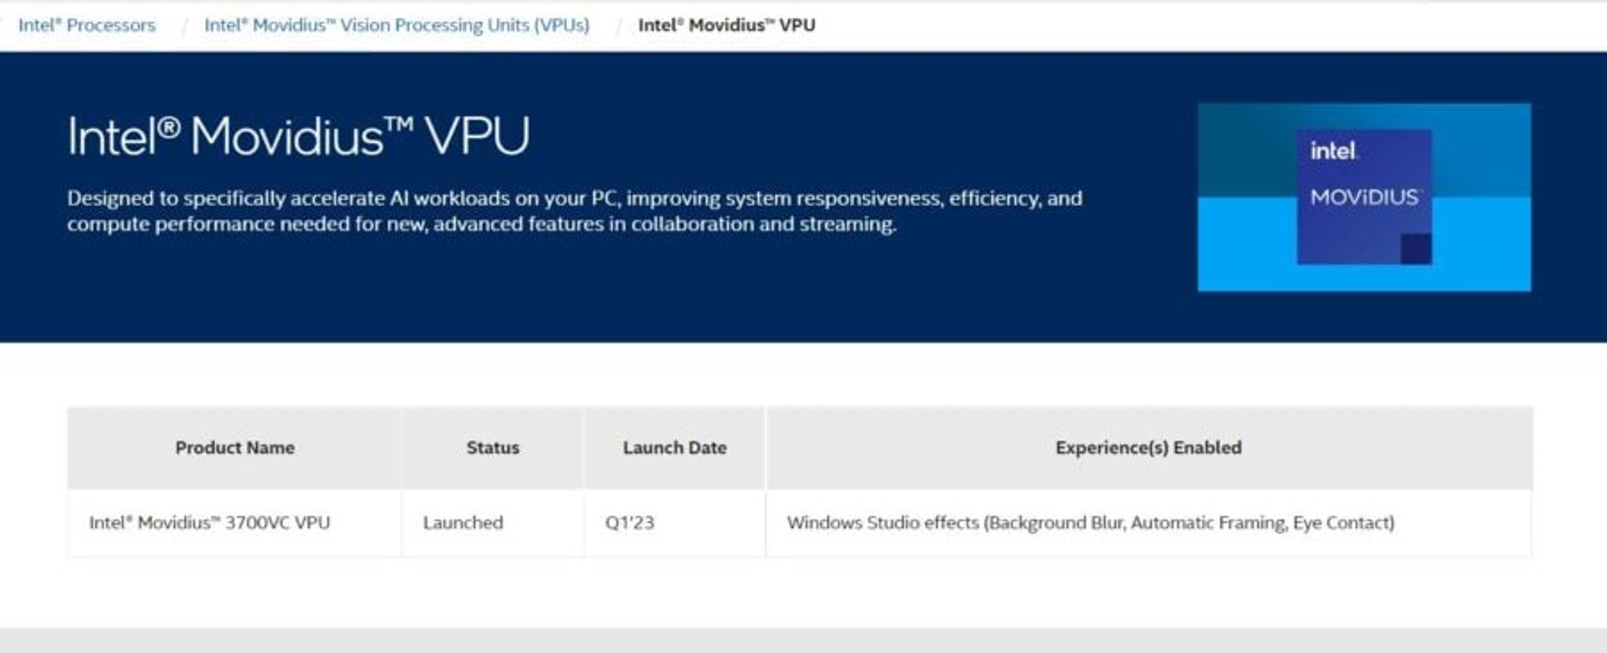This screenshot has height=653, width=1607.
Task: Click the Q1'23 launch date cell
Action: pyautogui.click(x=629, y=523)
